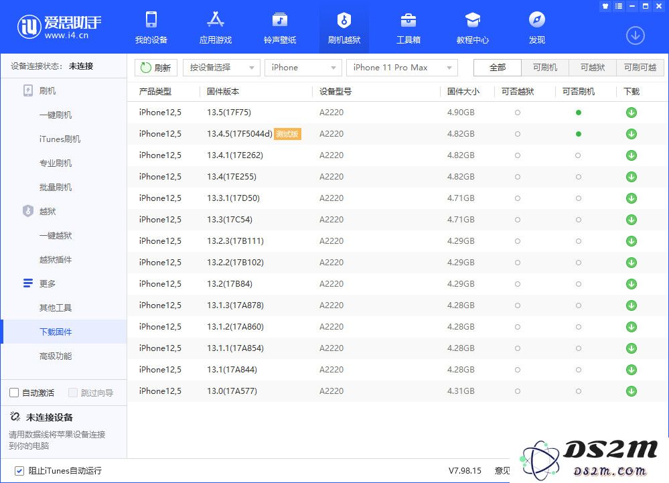Download firmware 13.3(17C54)
The image size is (669, 483).
631,220
